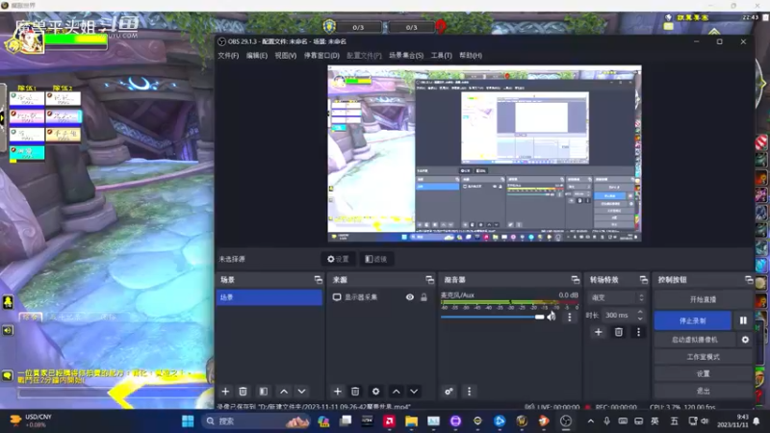Open the 视图(V) menu

pos(285,56)
